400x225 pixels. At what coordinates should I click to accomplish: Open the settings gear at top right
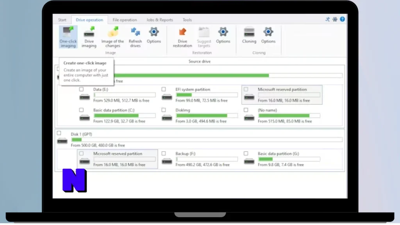tap(335, 19)
